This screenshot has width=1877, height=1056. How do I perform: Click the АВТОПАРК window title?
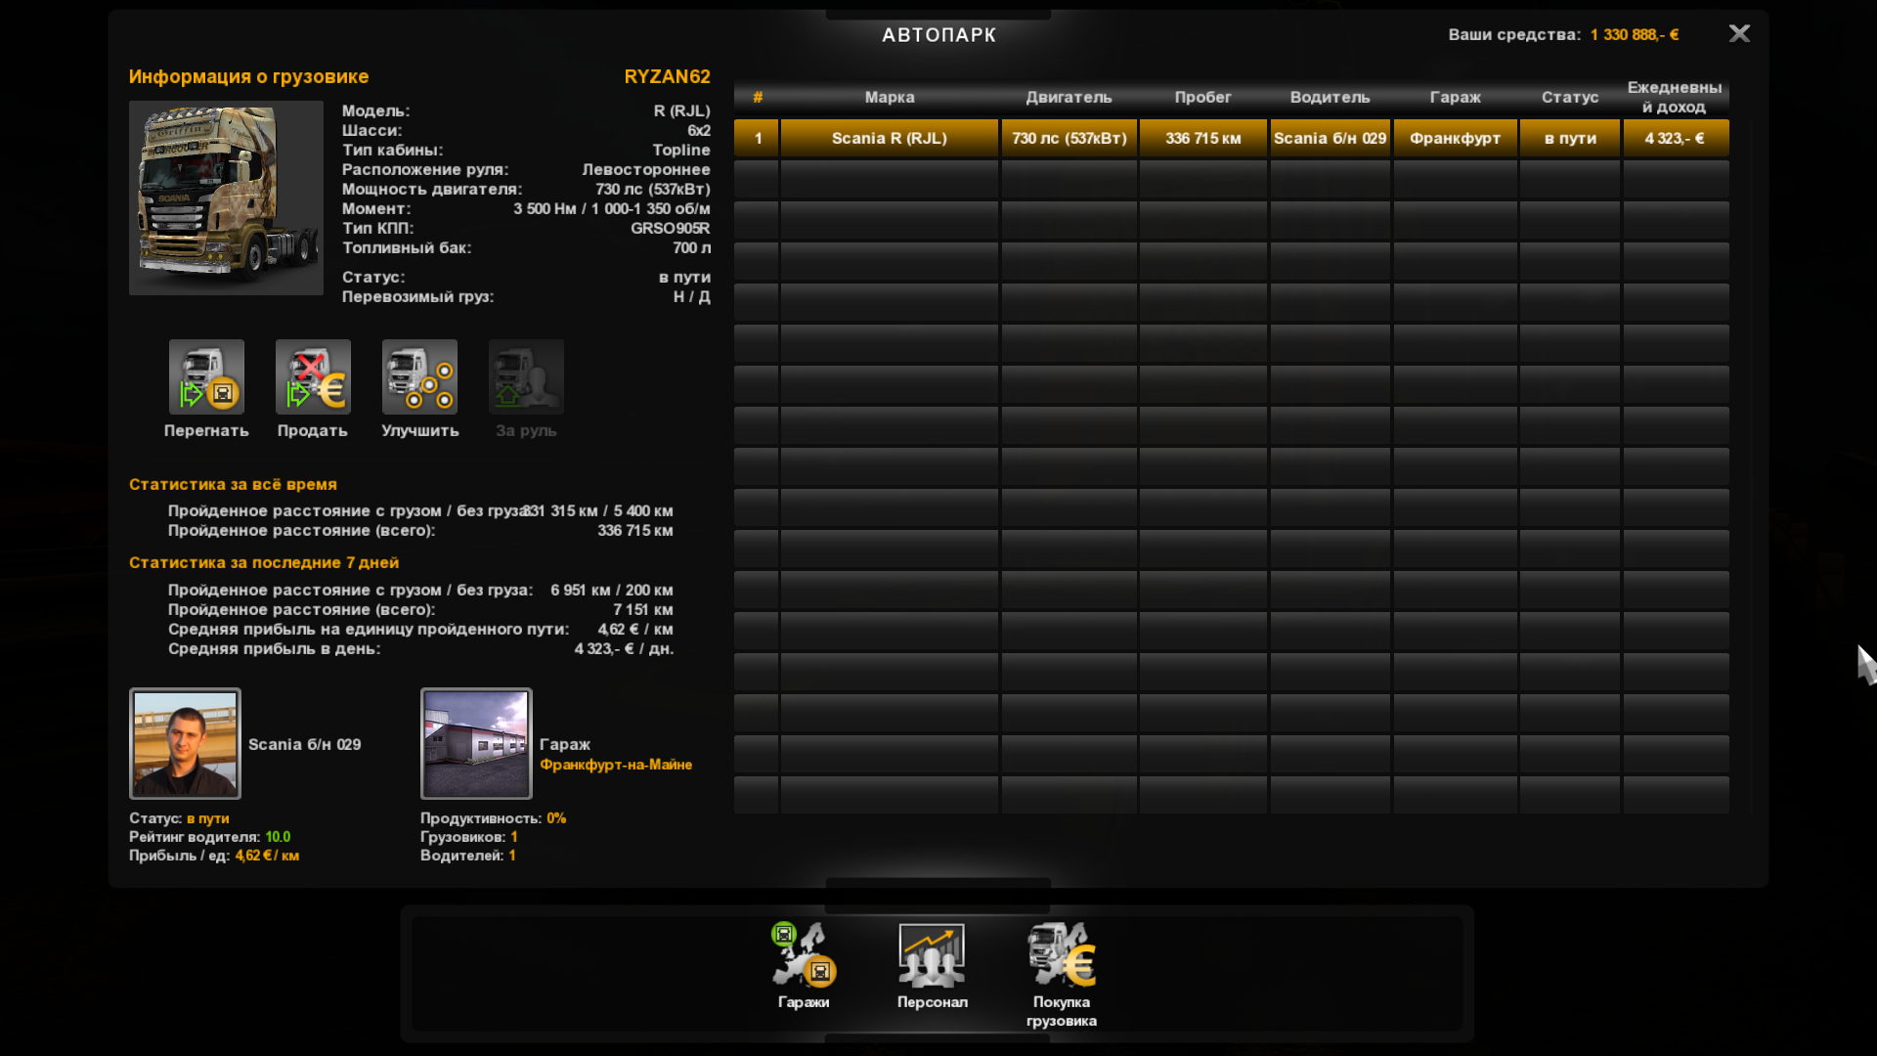coord(938,35)
